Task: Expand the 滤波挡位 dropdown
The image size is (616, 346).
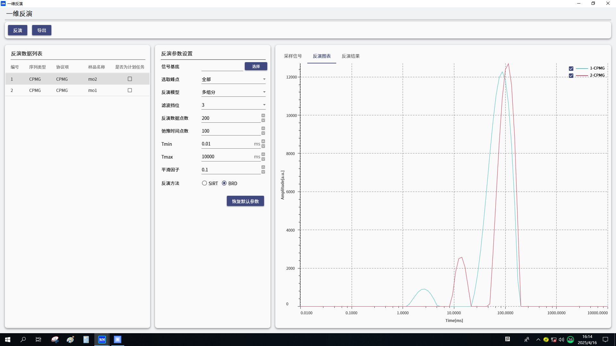Action: (233, 105)
